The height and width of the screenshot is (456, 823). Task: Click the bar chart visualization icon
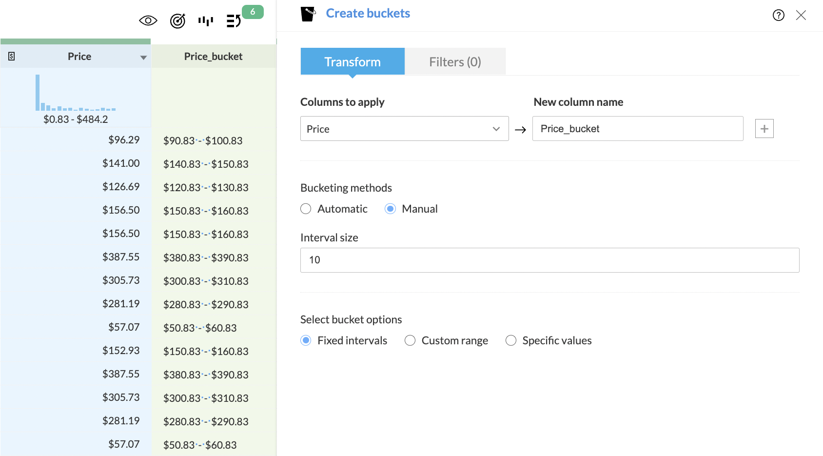tap(206, 21)
